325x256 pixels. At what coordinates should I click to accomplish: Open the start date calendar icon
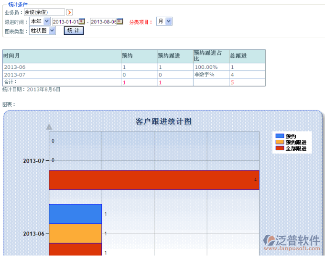[x=82, y=22]
